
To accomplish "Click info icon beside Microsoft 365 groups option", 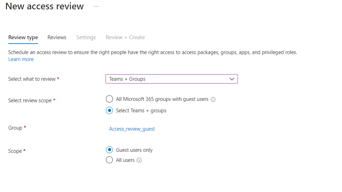I will [x=213, y=99].
